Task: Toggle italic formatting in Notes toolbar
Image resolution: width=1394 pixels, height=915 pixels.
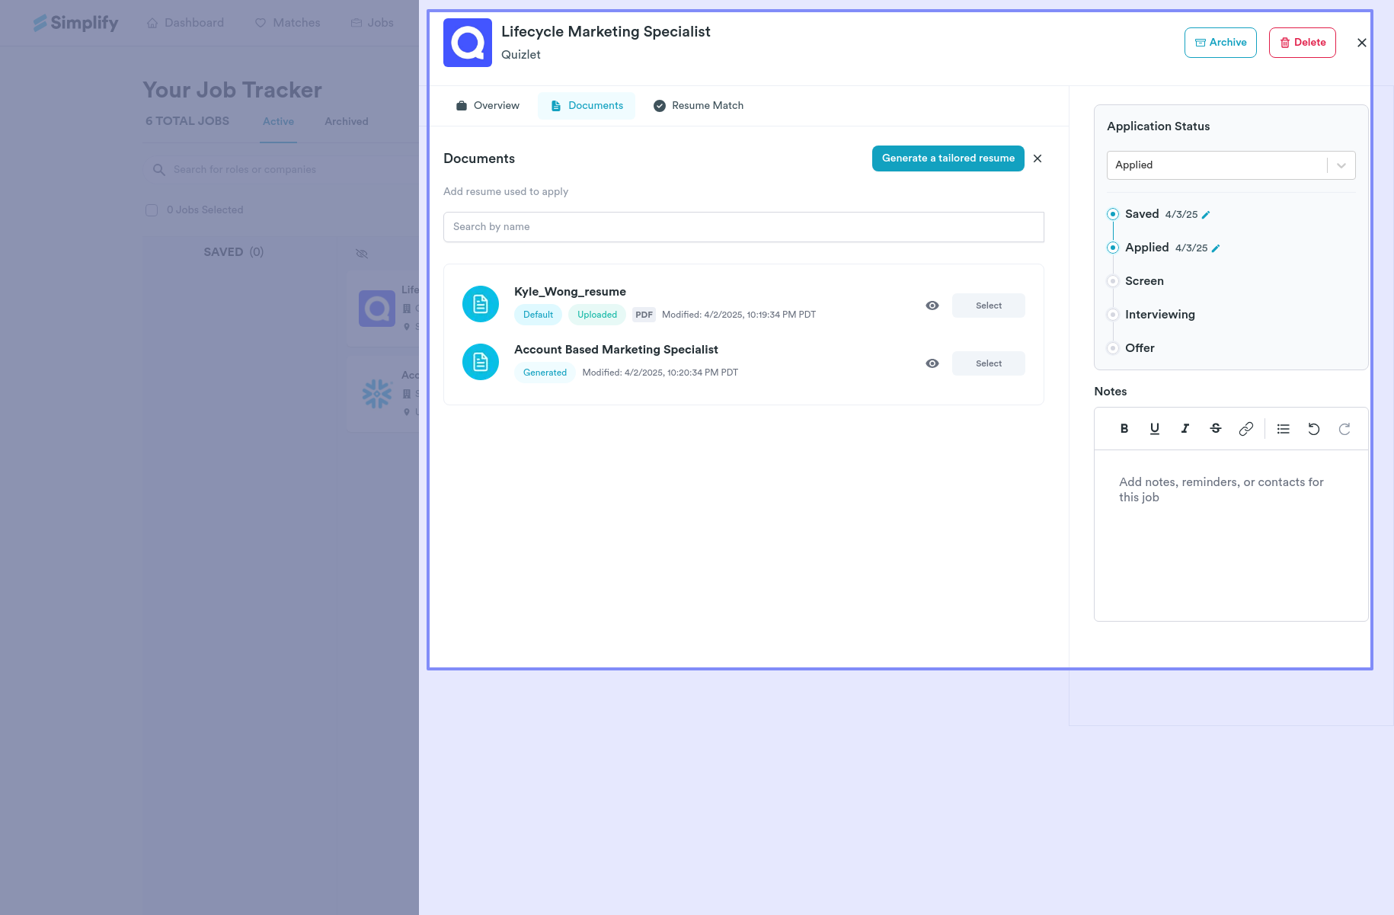Action: 1185,429
